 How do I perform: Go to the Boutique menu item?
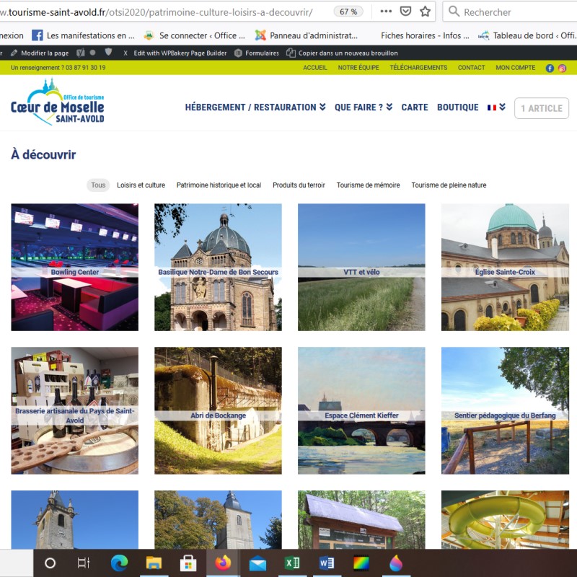(x=457, y=107)
